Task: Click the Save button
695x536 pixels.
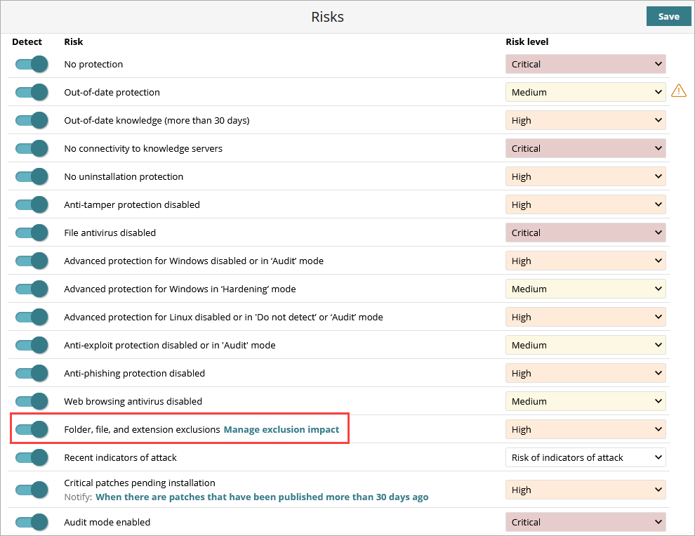Action: tap(668, 16)
